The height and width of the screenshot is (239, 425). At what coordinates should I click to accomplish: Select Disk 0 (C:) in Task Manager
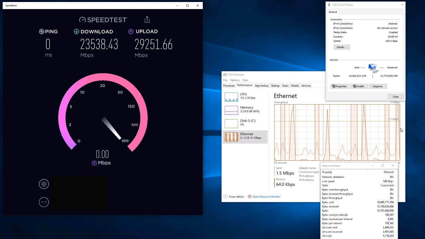[245, 123]
